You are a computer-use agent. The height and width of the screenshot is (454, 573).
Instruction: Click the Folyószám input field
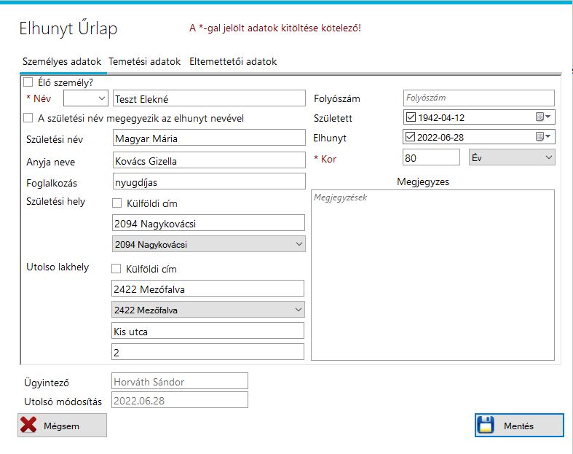(478, 98)
